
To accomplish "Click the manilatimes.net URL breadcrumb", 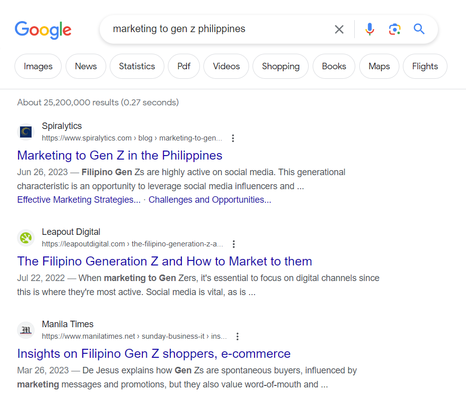I will click(x=134, y=336).
